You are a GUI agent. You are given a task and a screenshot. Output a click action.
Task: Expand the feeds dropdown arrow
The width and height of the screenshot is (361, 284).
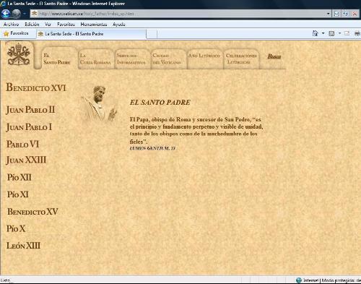339,33
